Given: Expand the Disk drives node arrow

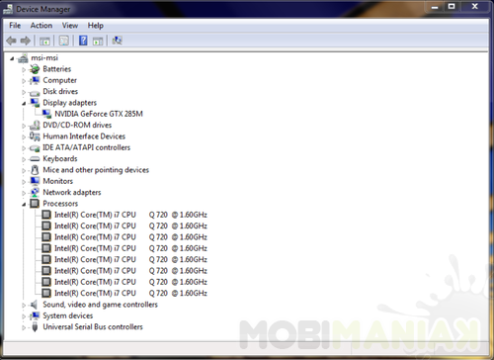Looking at the screenshot, I should (24, 92).
